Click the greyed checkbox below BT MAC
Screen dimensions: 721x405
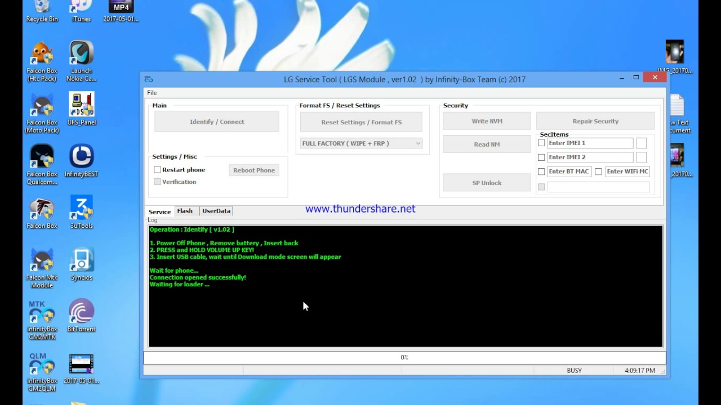point(541,187)
